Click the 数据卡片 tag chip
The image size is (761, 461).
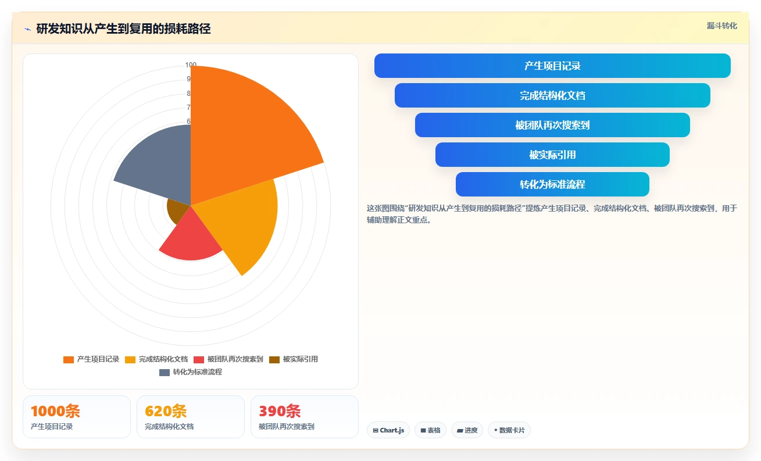[x=509, y=430]
